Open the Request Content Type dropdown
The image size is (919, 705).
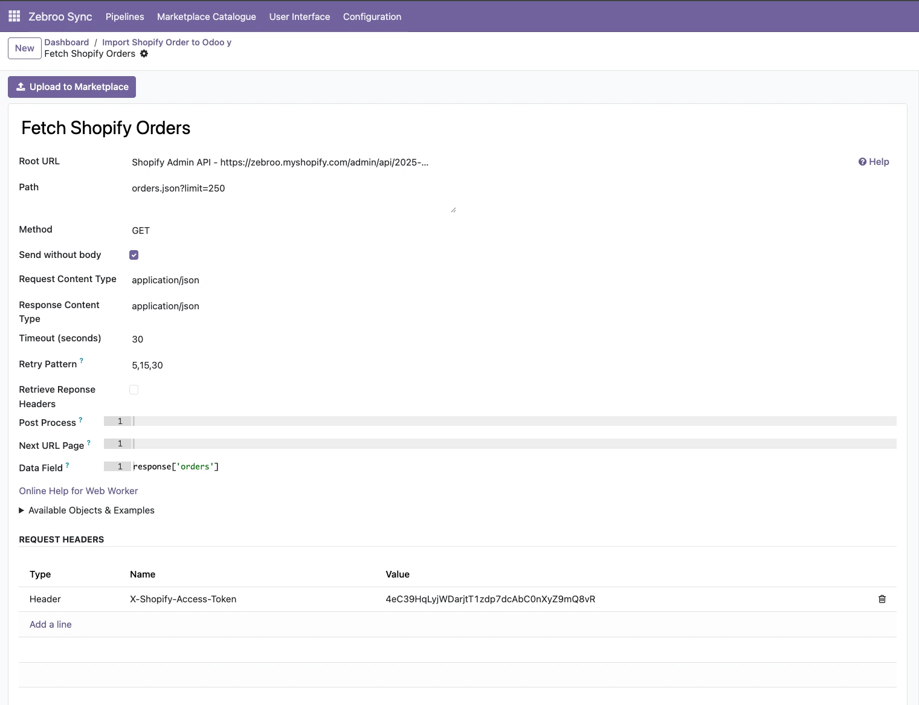293,280
